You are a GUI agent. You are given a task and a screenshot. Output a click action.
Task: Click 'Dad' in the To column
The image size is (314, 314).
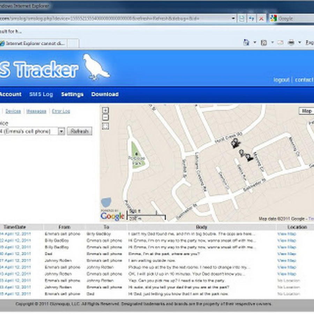(x=90, y=294)
